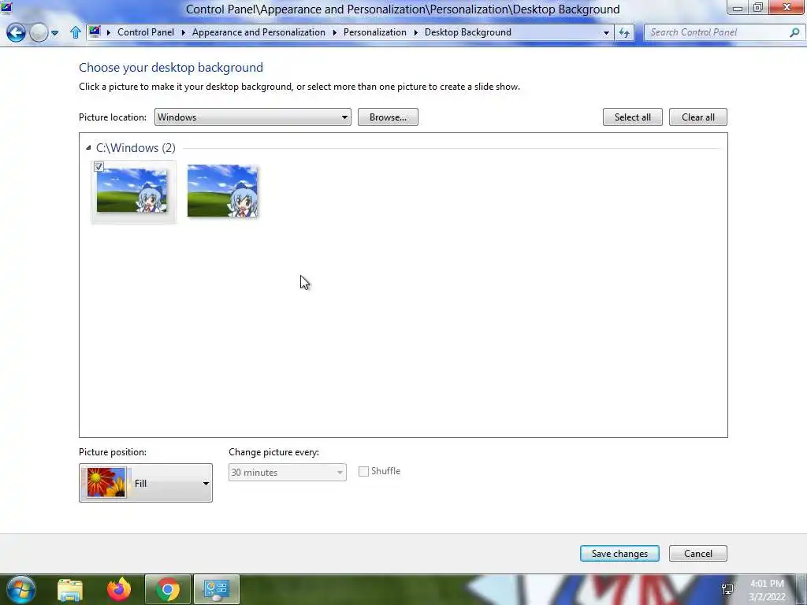Open Control Panel breadcrumb
The width and height of the screenshot is (807, 605).
pos(146,32)
